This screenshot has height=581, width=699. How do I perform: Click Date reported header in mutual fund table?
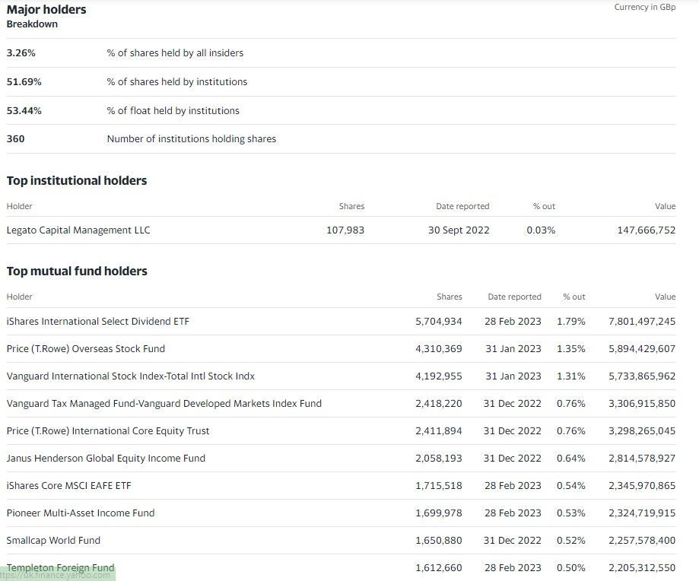(514, 297)
